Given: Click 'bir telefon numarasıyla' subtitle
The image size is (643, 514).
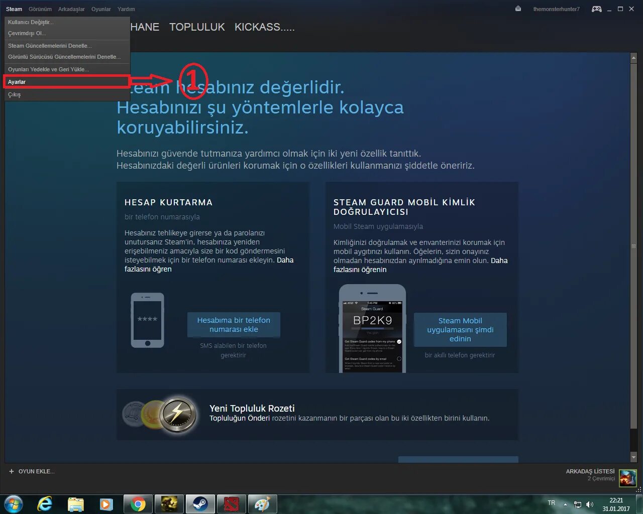Looking at the screenshot, I should click(x=162, y=217).
